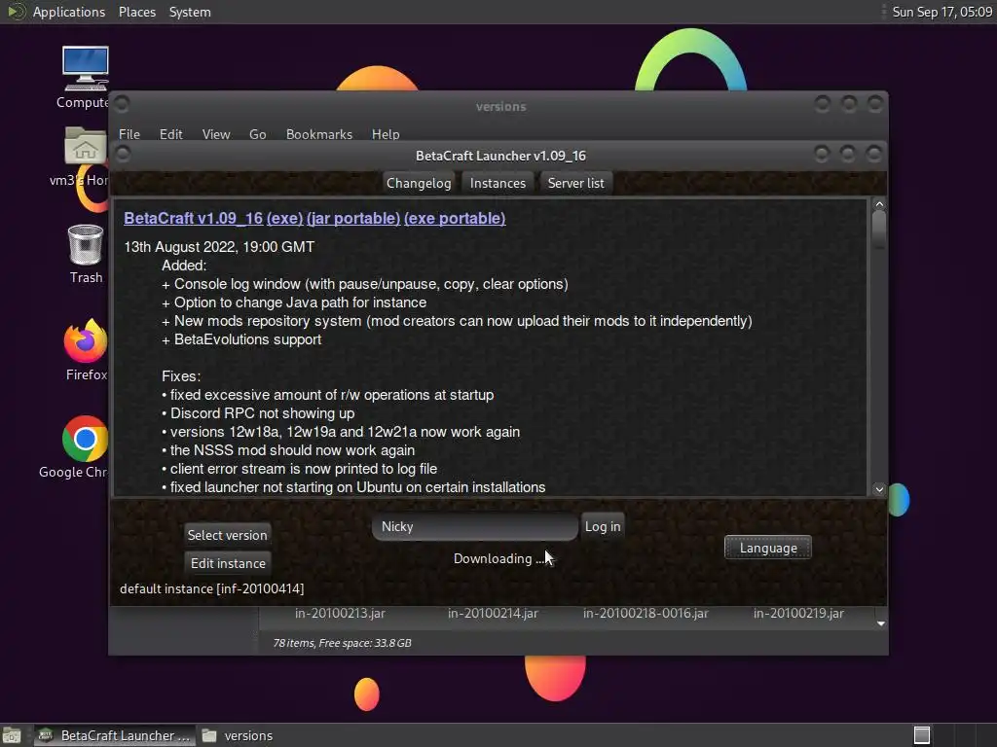Close the versions file manager window
Viewport: 997px width, 747px height.
875,103
